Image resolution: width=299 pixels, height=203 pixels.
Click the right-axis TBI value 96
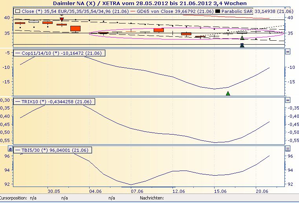tap(290, 156)
